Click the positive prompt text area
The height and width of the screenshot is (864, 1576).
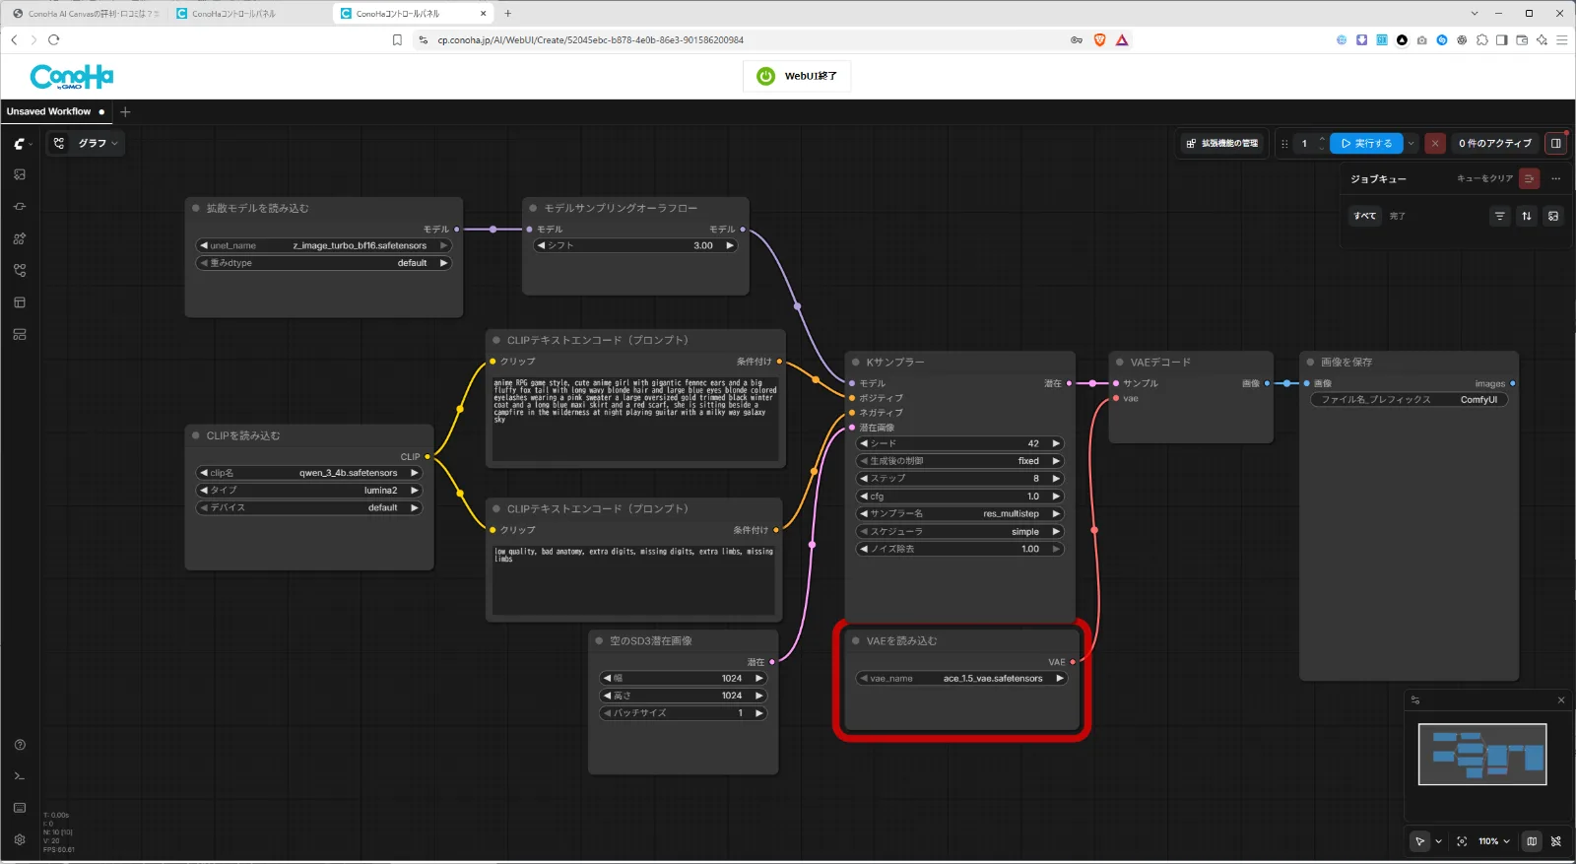pos(635,418)
